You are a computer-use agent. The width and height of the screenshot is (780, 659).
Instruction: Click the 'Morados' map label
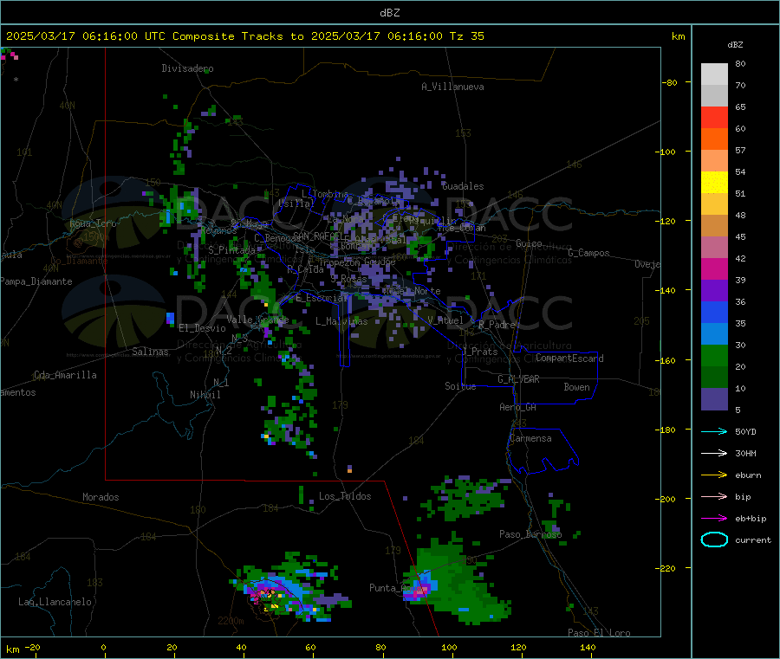(101, 497)
